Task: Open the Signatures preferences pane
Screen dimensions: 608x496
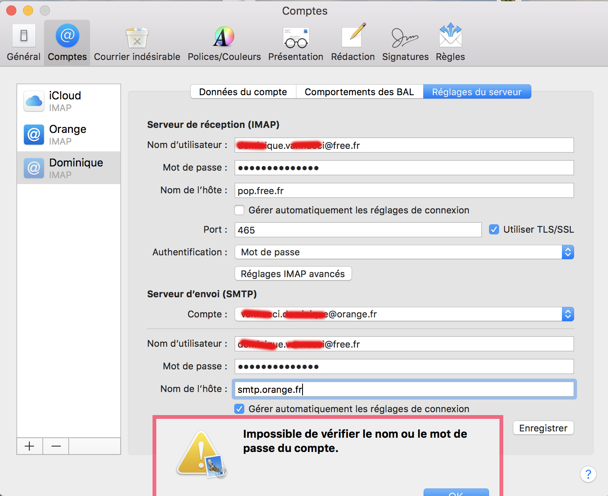Action: [405, 43]
